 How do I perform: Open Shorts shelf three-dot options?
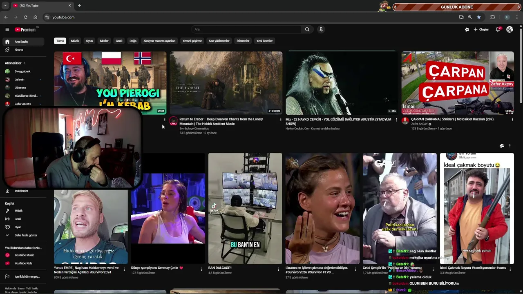click(x=510, y=146)
